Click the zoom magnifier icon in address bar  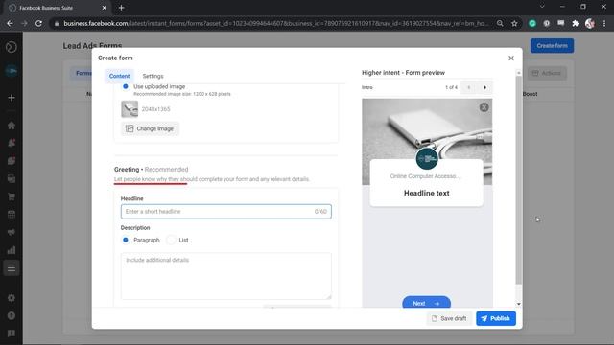click(500, 23)
